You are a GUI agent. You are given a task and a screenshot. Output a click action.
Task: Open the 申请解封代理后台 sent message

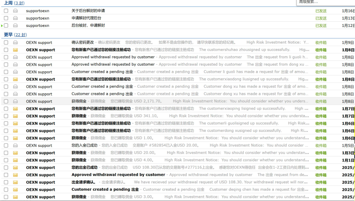(86, 18)
